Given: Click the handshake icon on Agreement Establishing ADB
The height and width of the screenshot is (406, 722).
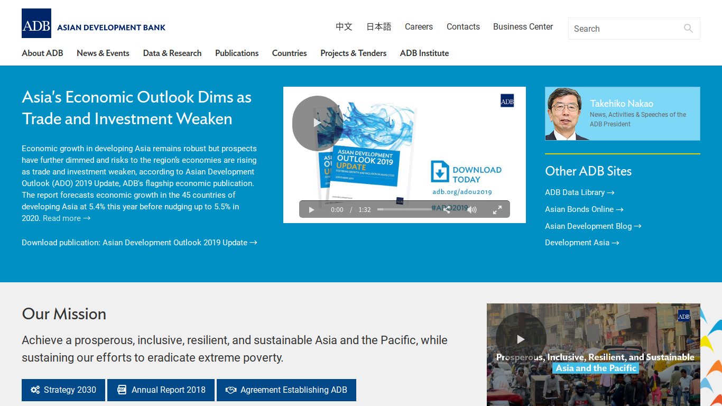Looking at the screenshot, I should (230, 390).
